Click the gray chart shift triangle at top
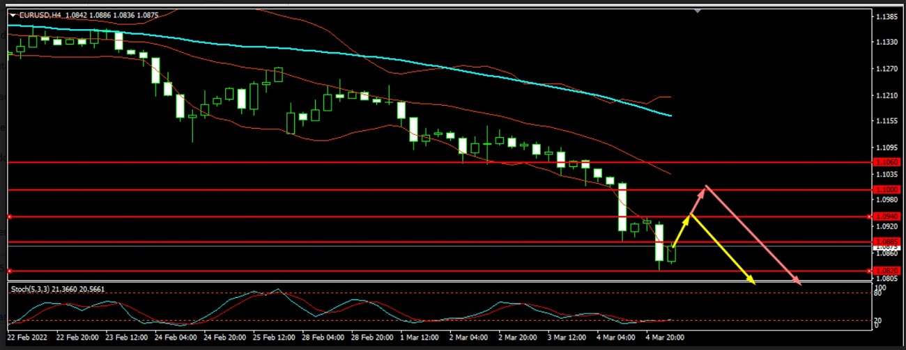The image size is (906, 350). click(698, 11)
